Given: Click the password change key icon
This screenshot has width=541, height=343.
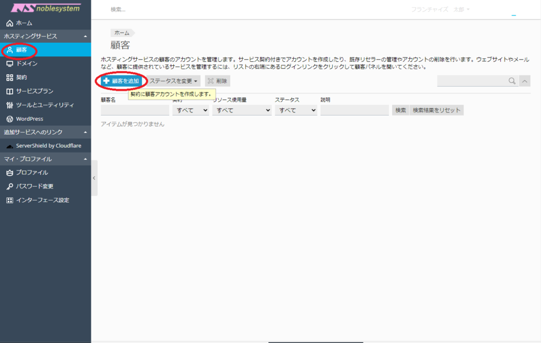Looking at the screenshot, I should point(10,186).
